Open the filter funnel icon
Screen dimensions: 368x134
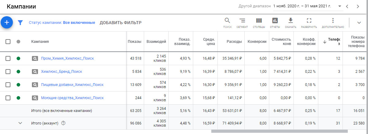(20, 23)
